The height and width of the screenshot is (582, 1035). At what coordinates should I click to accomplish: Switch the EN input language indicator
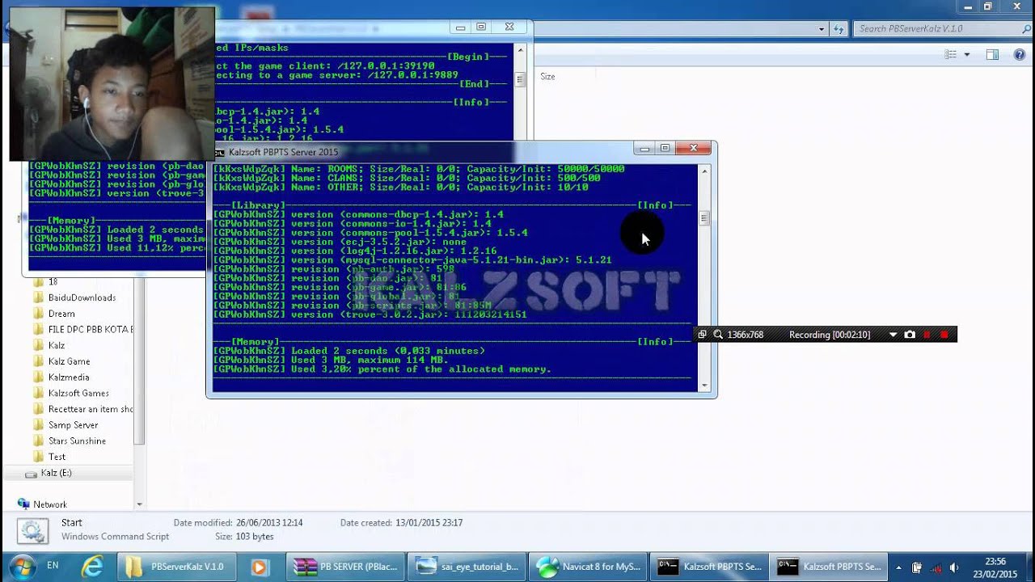click(x=53, y=566)
